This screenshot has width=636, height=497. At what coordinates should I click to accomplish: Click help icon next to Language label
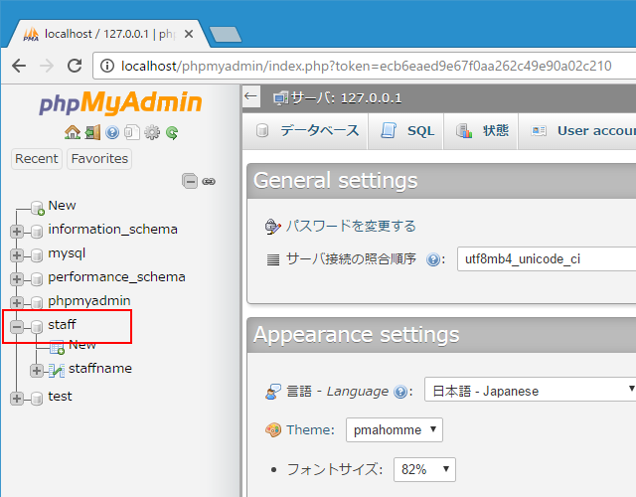400,392
